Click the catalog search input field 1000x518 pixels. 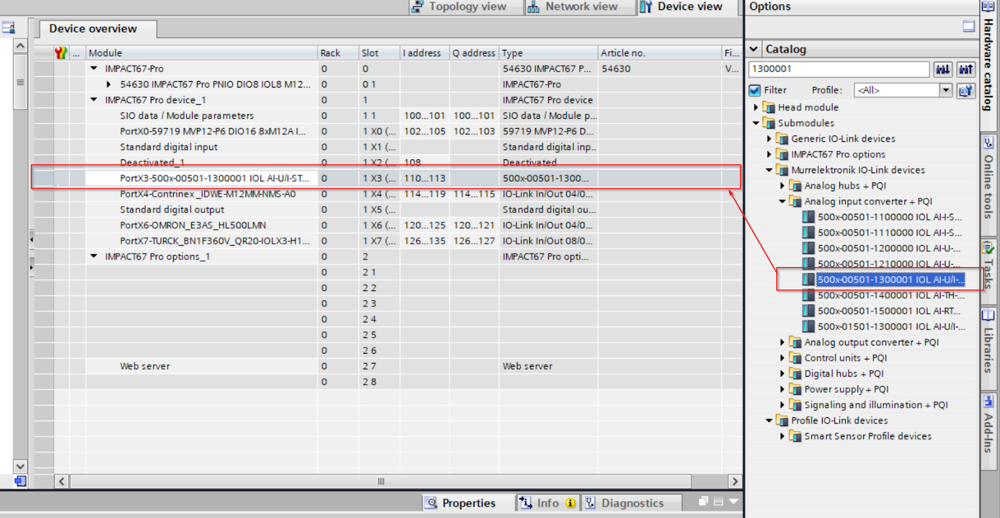[x=839, y=69]
